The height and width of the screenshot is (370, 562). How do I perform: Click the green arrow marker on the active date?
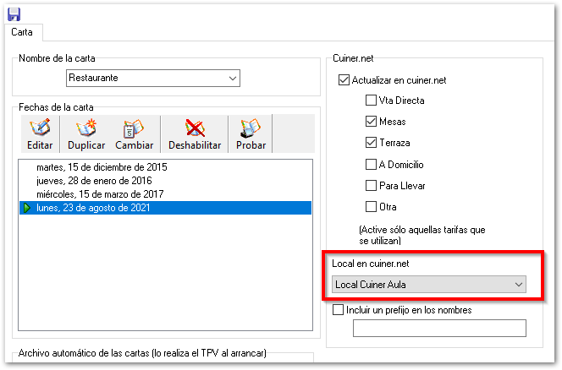(27, 208)
